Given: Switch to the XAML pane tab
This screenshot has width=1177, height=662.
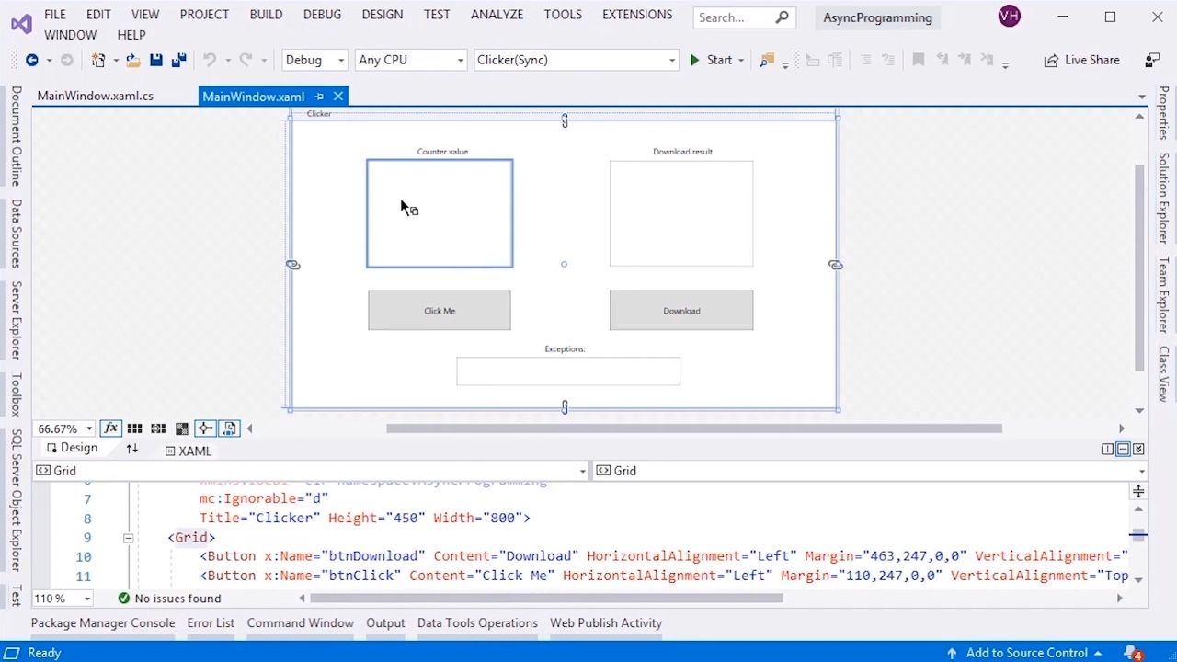Looking at the screenshot, I should click(189, 451).
